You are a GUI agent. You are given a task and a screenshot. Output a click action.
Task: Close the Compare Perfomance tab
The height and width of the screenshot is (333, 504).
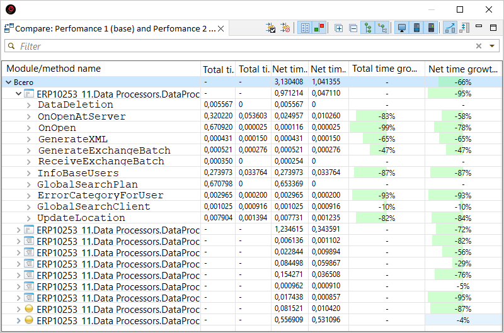(x=221, y=28)
